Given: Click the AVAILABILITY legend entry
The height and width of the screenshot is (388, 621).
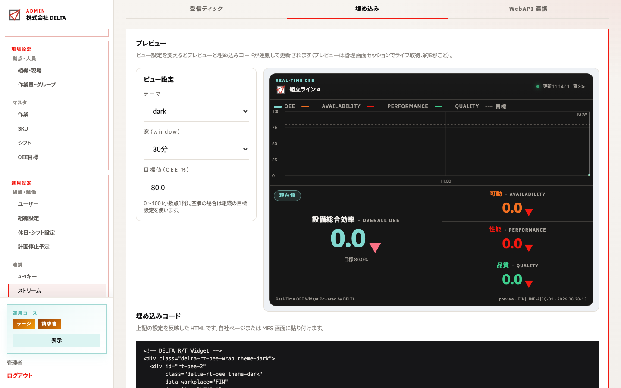Looking at the screenshot, I should tap(331, 106).
